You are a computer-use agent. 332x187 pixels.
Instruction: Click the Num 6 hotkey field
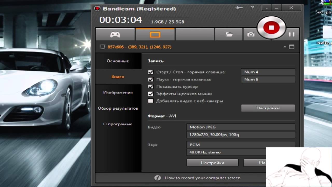(268, 79)
